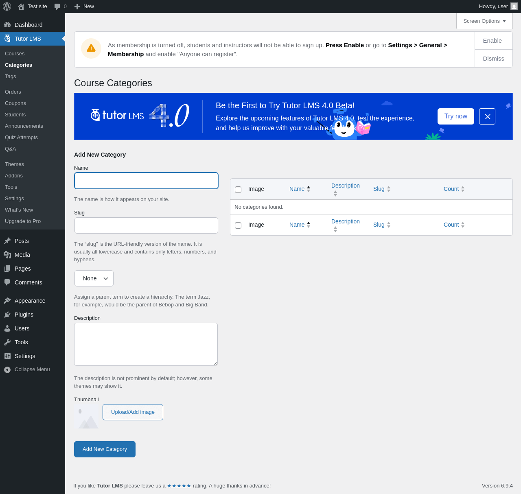Click the Settings sliders icon in main sidebar
This screenshot has width=521, height=494.
[x=7, y=356]
